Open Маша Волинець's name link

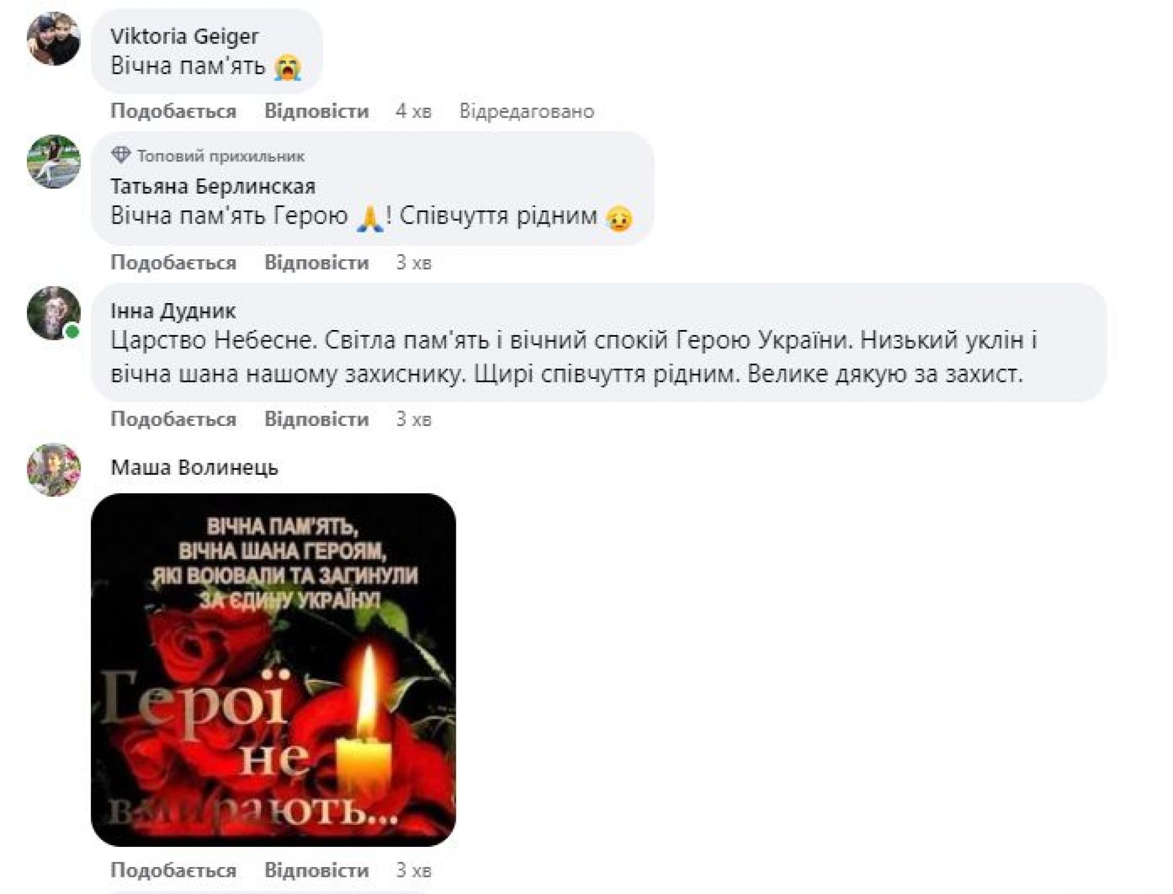coord(194,467)
